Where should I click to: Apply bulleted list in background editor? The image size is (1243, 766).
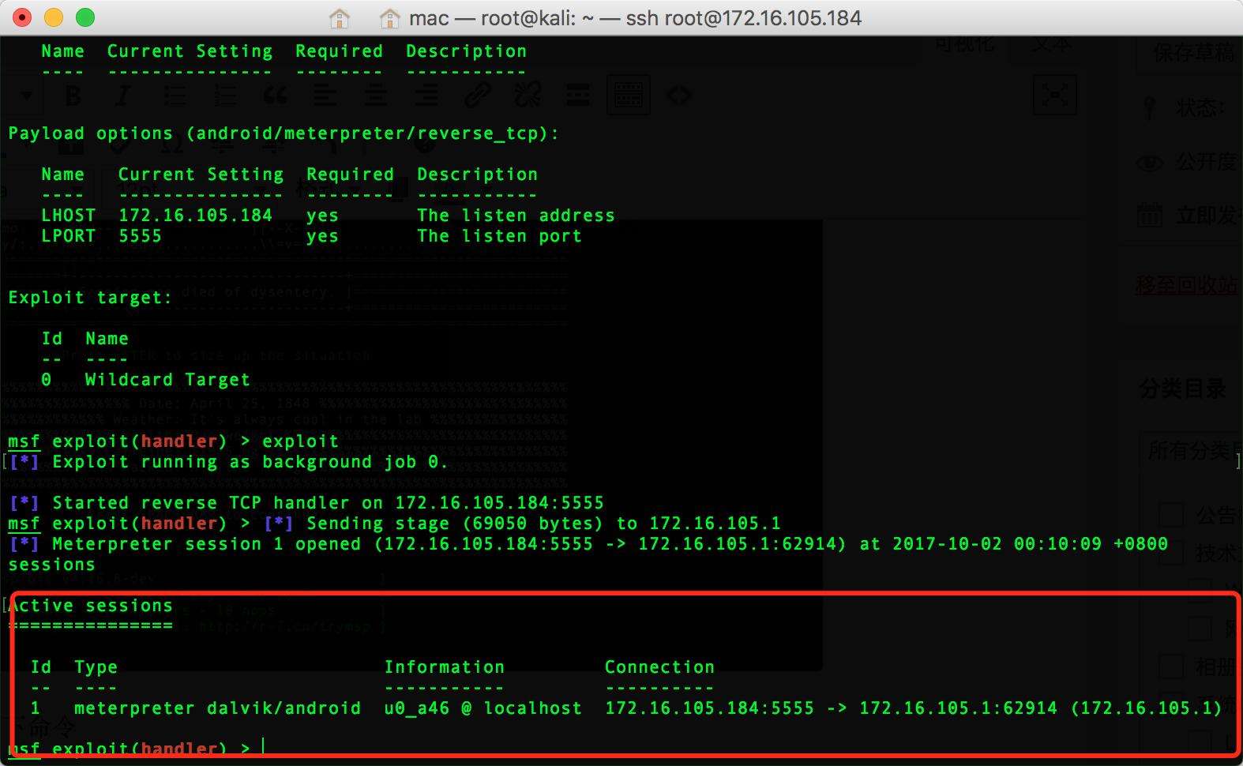point(175,96)
